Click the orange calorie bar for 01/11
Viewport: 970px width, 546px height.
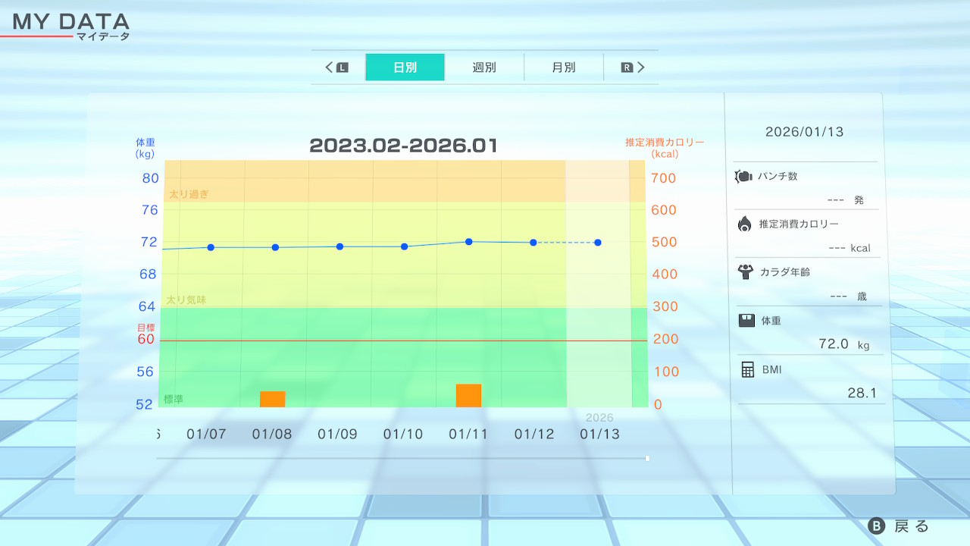468,395
